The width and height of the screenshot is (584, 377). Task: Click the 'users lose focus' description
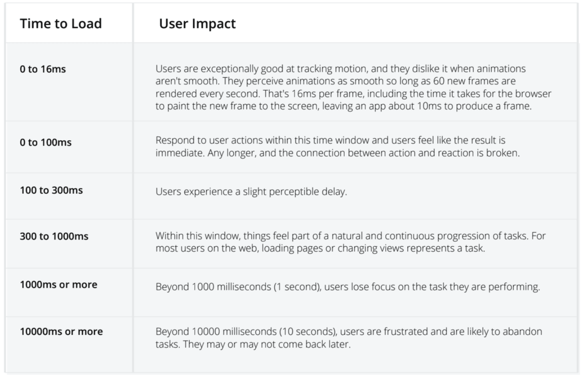point(347,287)
